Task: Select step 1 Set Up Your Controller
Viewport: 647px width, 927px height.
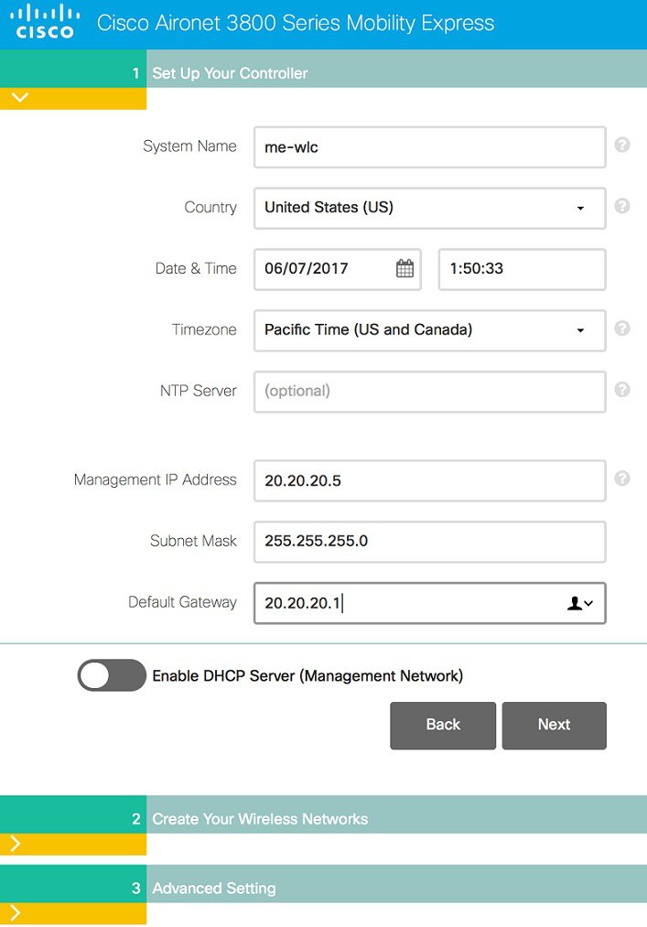Action: pyautogui.click(x=324, y=70)
